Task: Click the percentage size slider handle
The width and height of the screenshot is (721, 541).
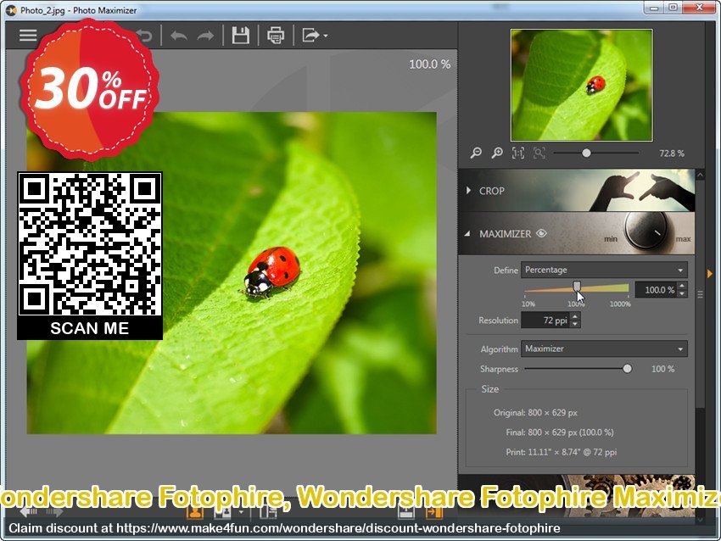Action: (x=577, y=287)
